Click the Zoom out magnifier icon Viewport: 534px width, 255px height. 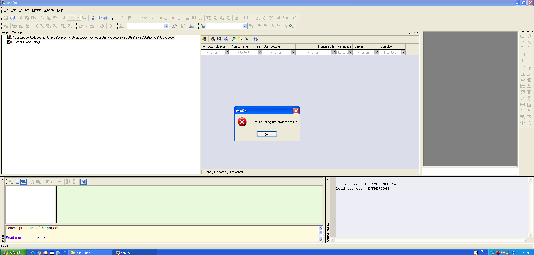[x=84, y=18]
